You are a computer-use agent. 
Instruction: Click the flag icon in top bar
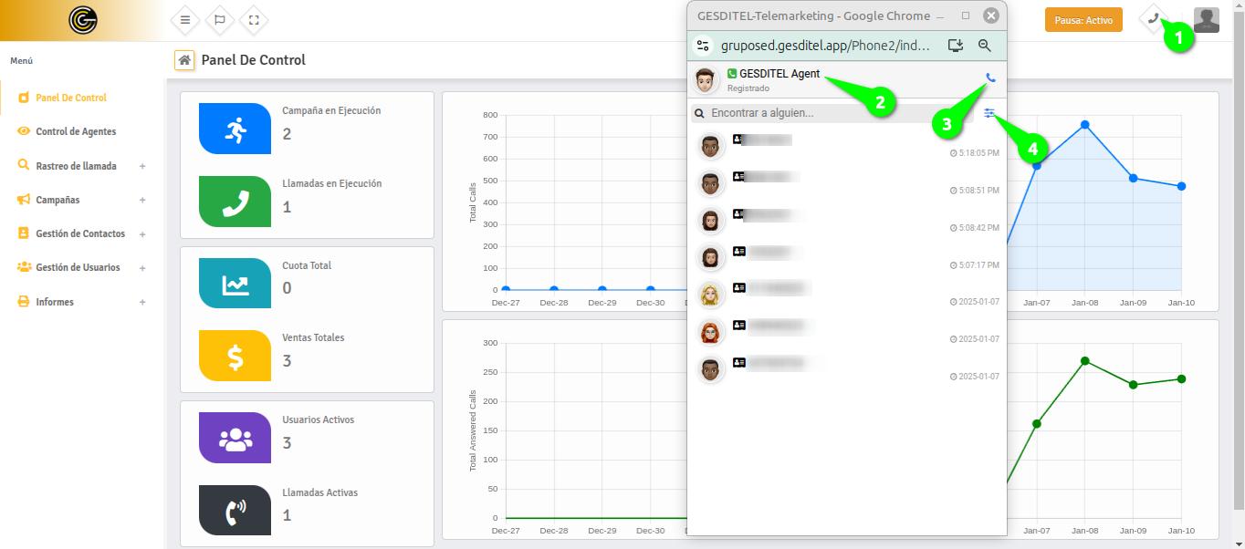pyautogui.click(x=219, y=19)
